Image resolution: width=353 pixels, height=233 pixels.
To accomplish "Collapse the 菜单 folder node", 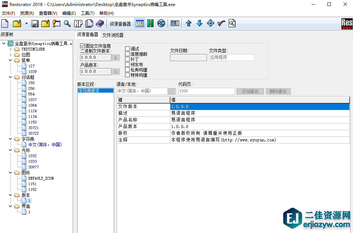I will pyautogui.click(x=10, y=60).
